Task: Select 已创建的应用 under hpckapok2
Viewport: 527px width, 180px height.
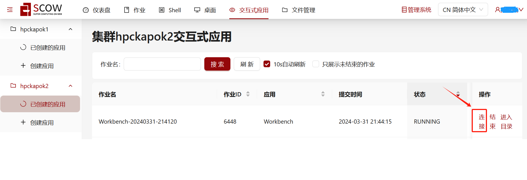Action: (x=40, y=104)
